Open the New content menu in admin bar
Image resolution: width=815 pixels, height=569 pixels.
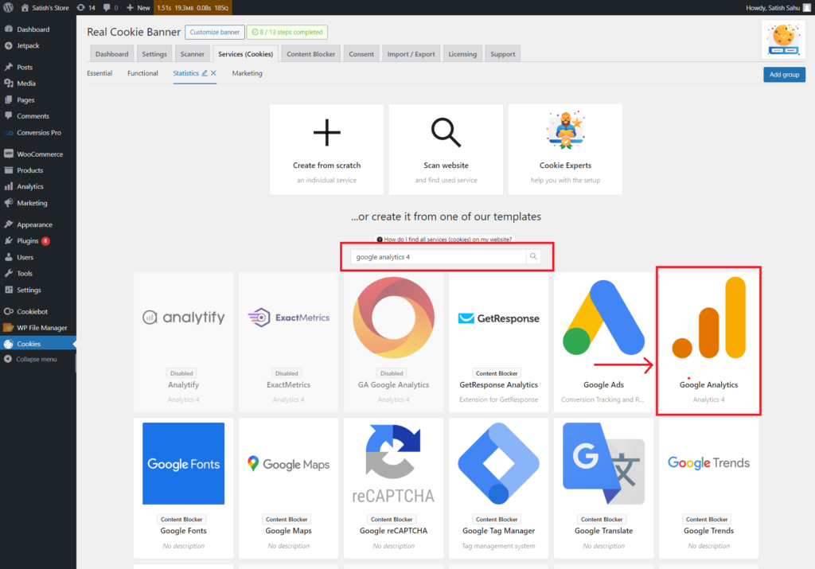coord(138,8)
